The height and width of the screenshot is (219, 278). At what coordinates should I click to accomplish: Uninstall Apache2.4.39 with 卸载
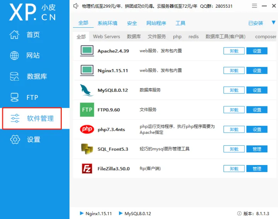234,51
